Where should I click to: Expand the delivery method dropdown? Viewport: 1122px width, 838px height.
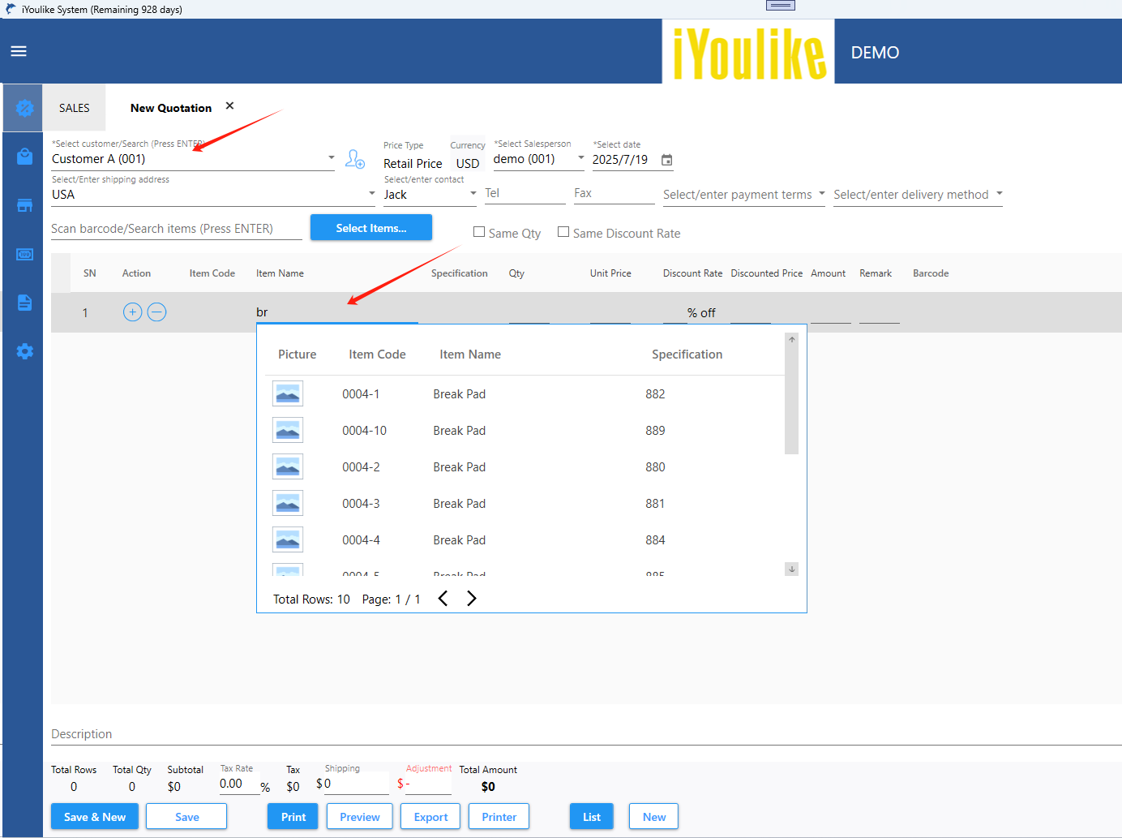(999, 194)
